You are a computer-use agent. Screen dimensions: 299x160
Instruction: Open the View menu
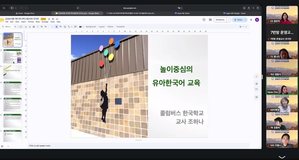coord(17,22)
